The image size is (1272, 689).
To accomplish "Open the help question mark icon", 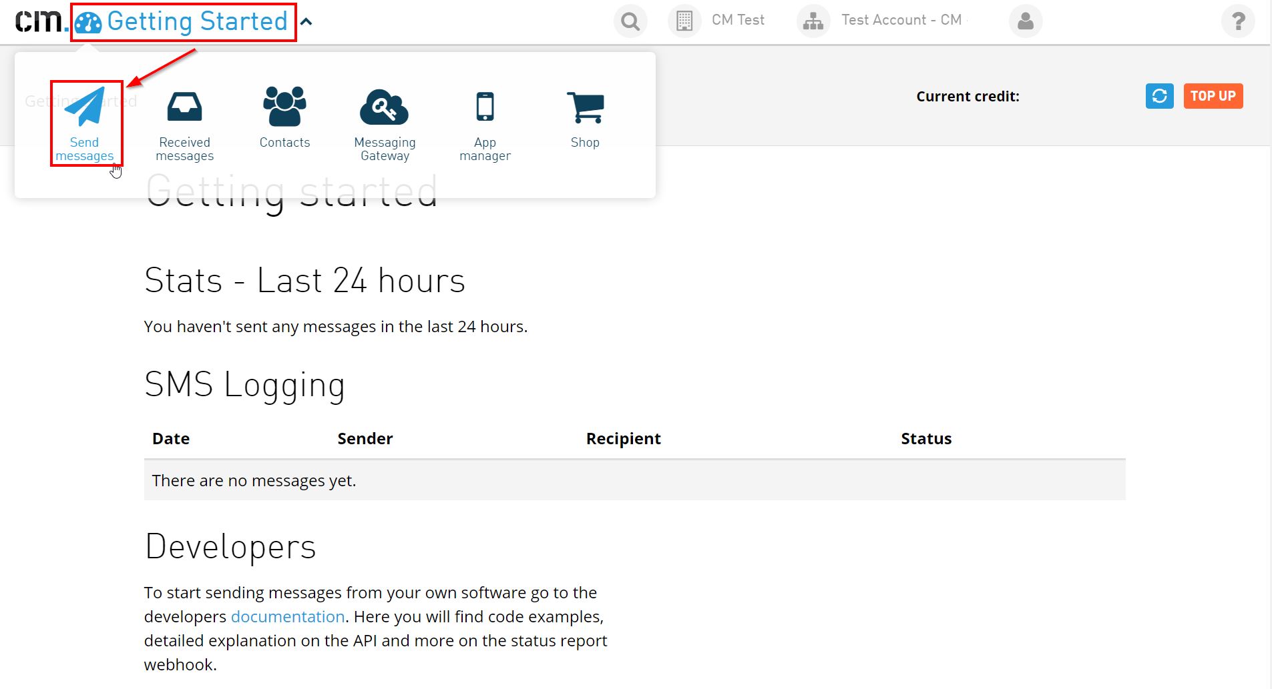I will click(1238, 21).
